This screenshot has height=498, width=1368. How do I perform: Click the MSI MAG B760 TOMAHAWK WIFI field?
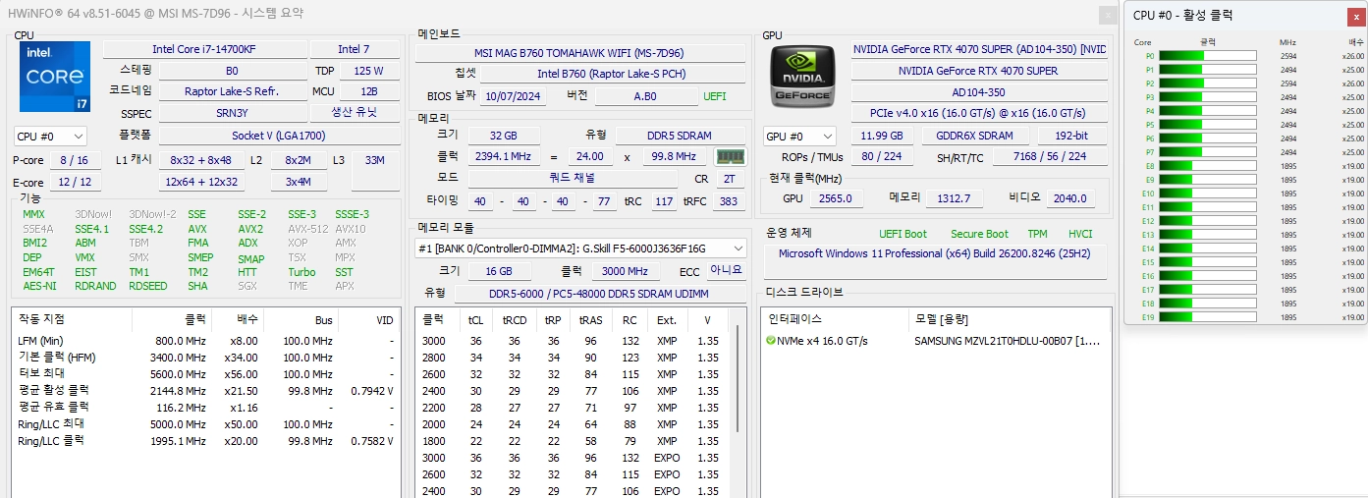[579, 53]
